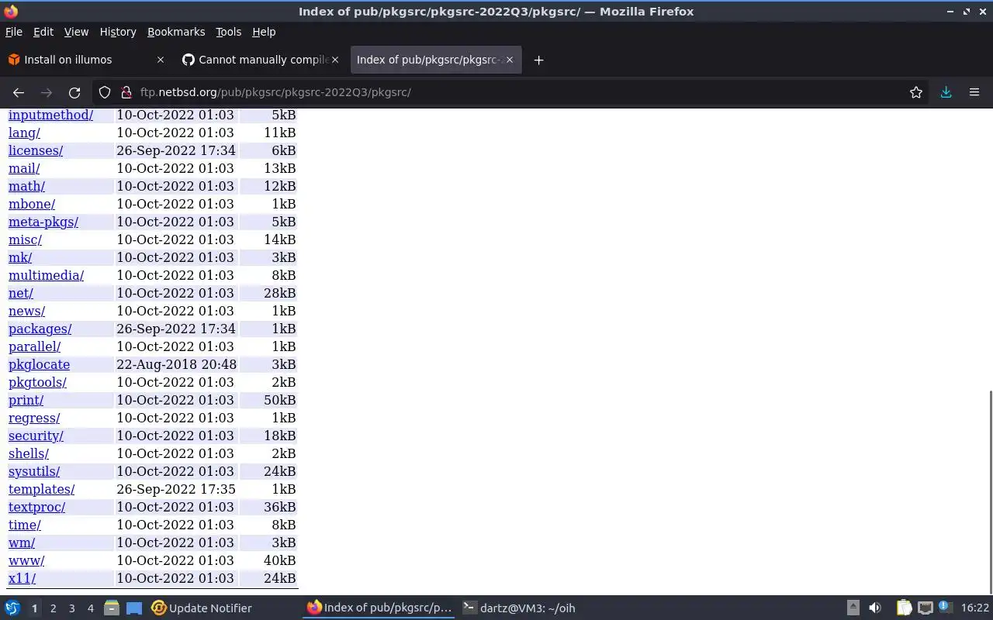The image size is (993, 620).
Task: Switch to workspace 3
Action: [72, 608]
